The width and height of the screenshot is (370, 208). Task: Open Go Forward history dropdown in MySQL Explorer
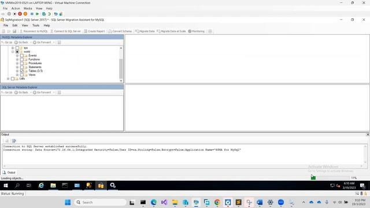pyautogui.click(x=54, y=42)
